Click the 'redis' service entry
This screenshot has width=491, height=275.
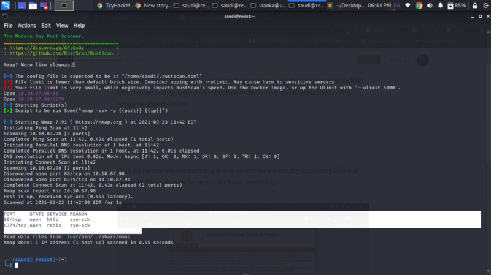(x=54, y=225)
